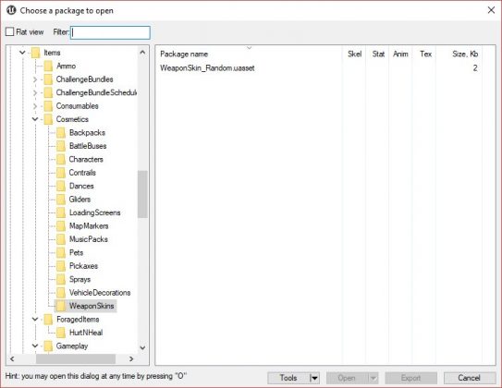Click the Gliders folder icon
Image resolution: width=502 pixels, height=388 pixels.
(61, 200)
